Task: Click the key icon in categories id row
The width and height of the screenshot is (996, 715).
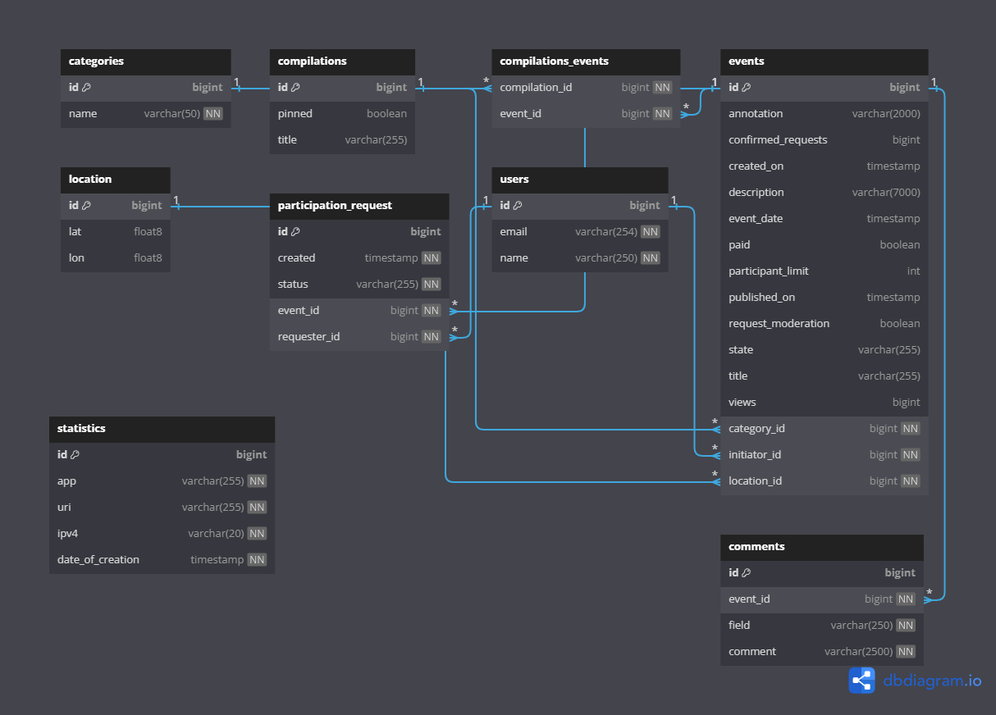Action: (86, 87)
